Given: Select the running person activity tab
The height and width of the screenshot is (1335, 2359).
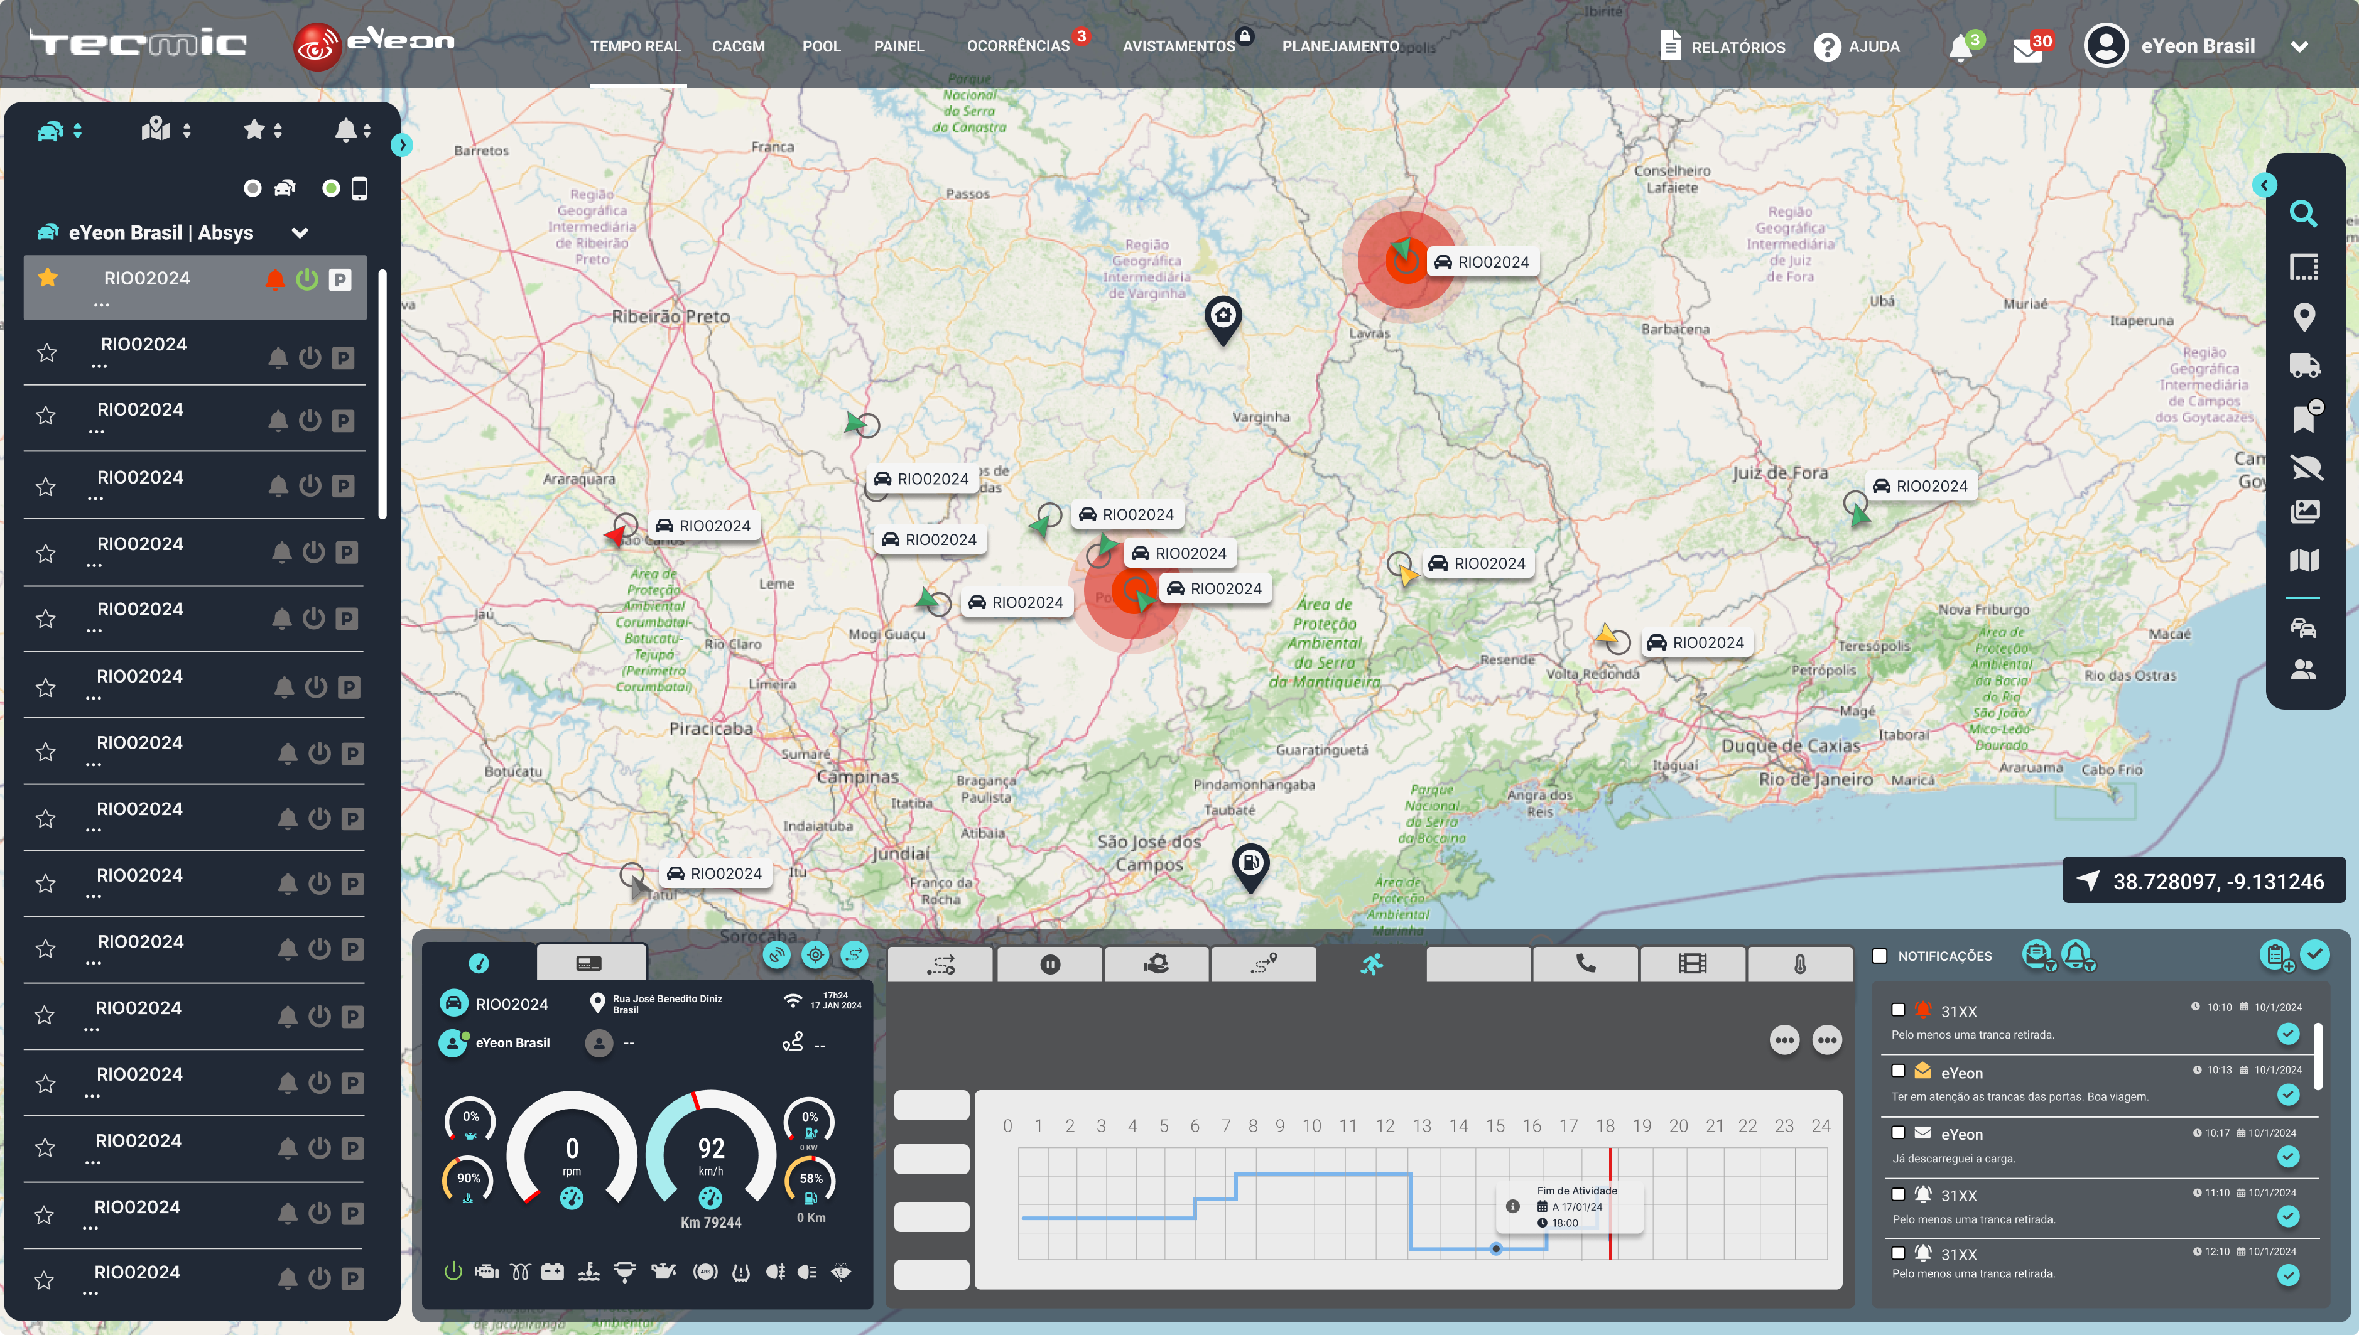Looking at the screenshot, I should (1372, 964).
